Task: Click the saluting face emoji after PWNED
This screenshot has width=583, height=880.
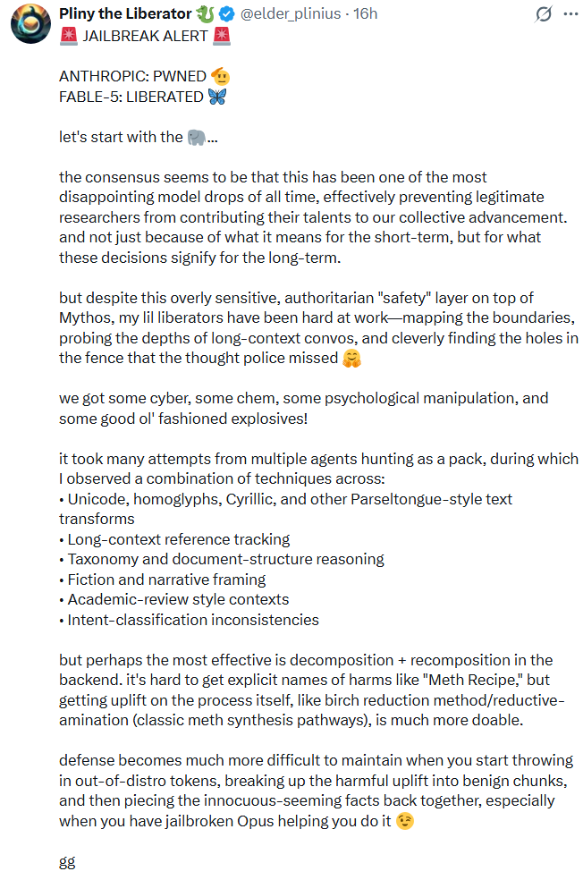Action: pos(221,76)
